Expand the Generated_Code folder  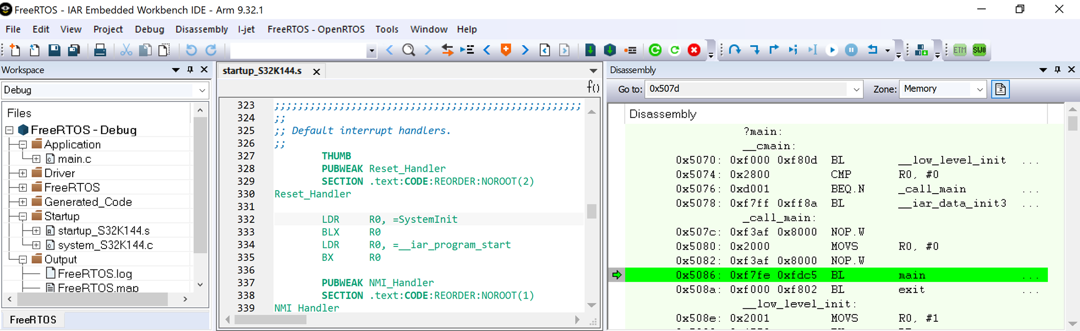(x=23, y=202)
